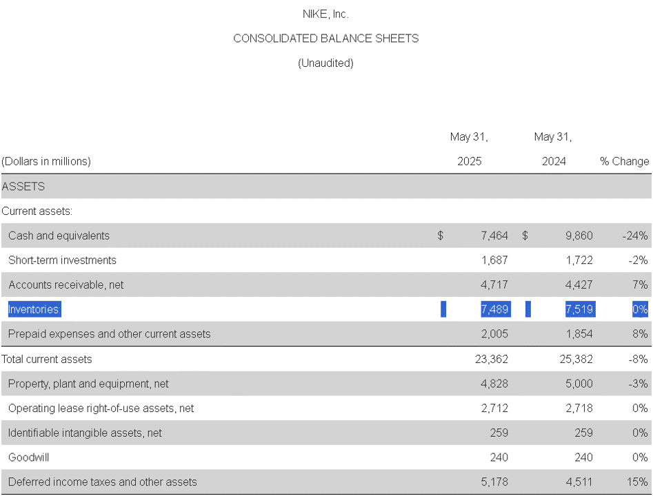This screenshot has width=653, height=496.
Task: Click the value 4,717
Action: coord(494,285)
